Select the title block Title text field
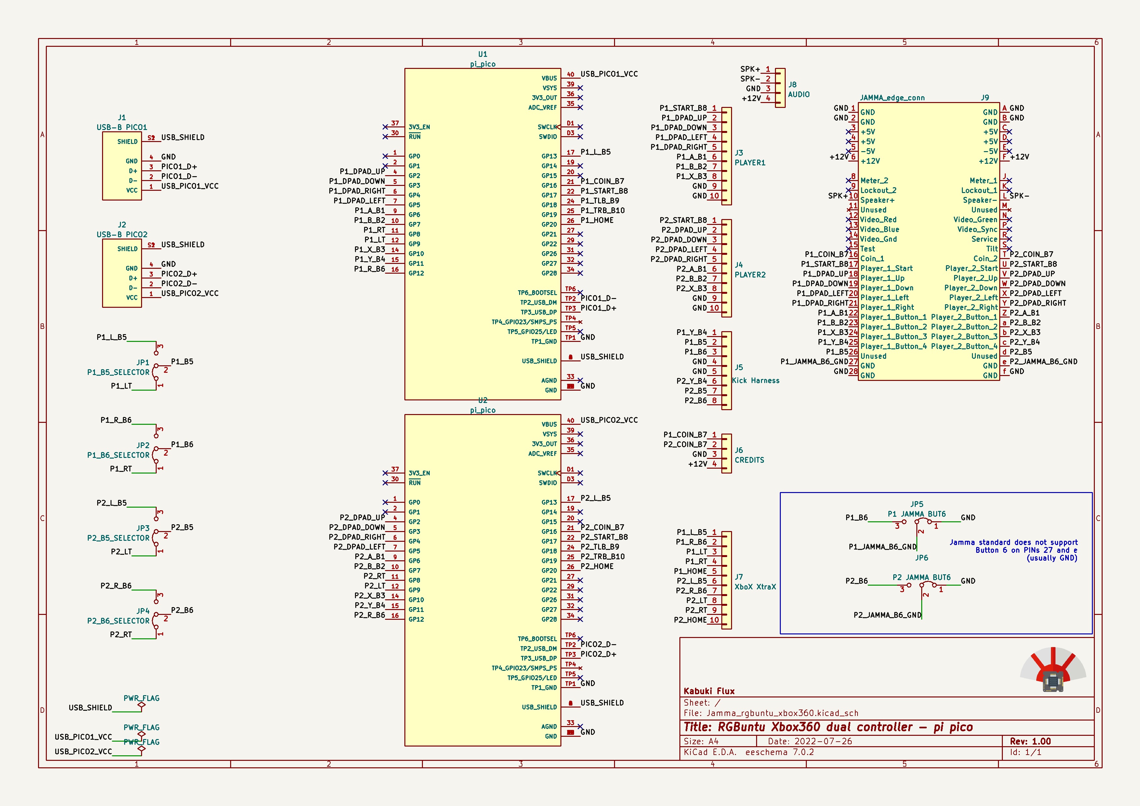Image resolution: width=1140 pixels, height=806 pixels. 828,727
